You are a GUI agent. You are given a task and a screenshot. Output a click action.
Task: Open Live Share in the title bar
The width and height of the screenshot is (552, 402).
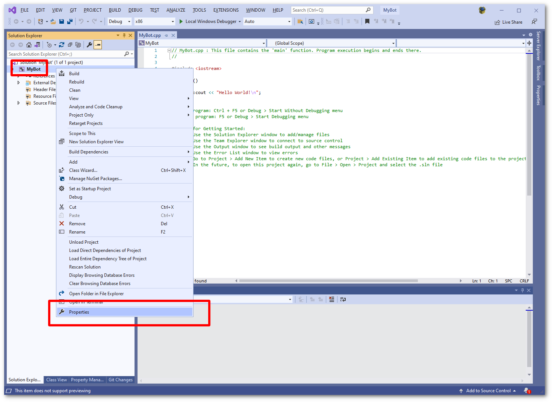[508, 22]
